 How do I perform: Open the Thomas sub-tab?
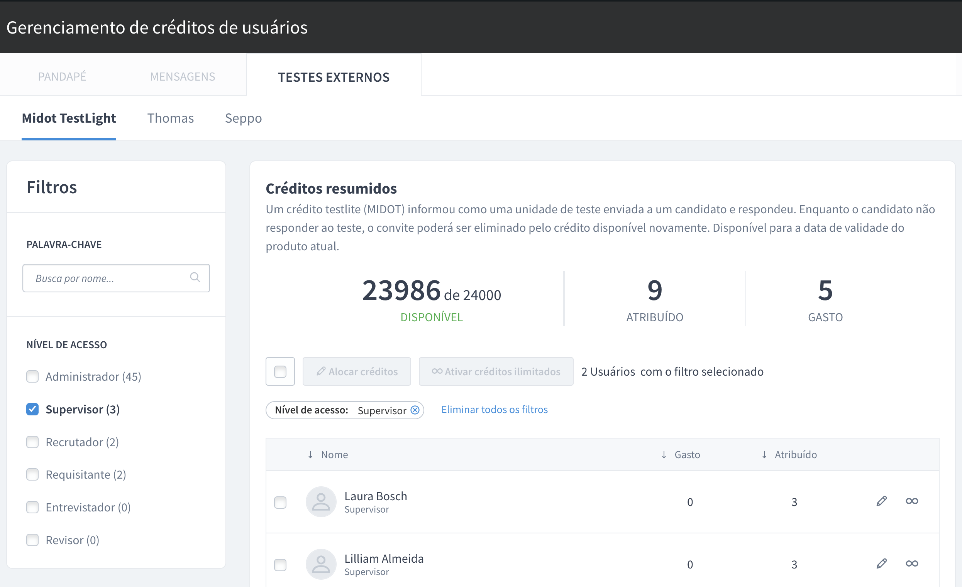(170, 118)
